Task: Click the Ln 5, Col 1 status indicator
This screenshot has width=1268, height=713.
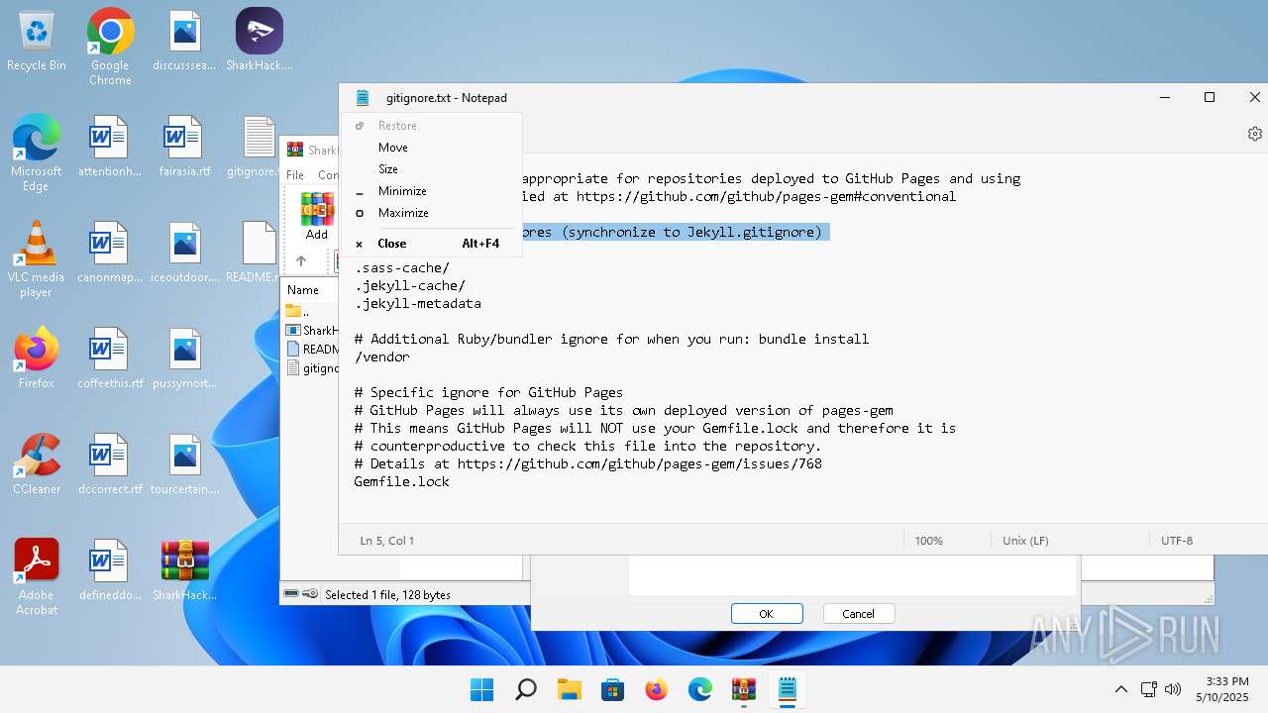Action: click(387, 541)
